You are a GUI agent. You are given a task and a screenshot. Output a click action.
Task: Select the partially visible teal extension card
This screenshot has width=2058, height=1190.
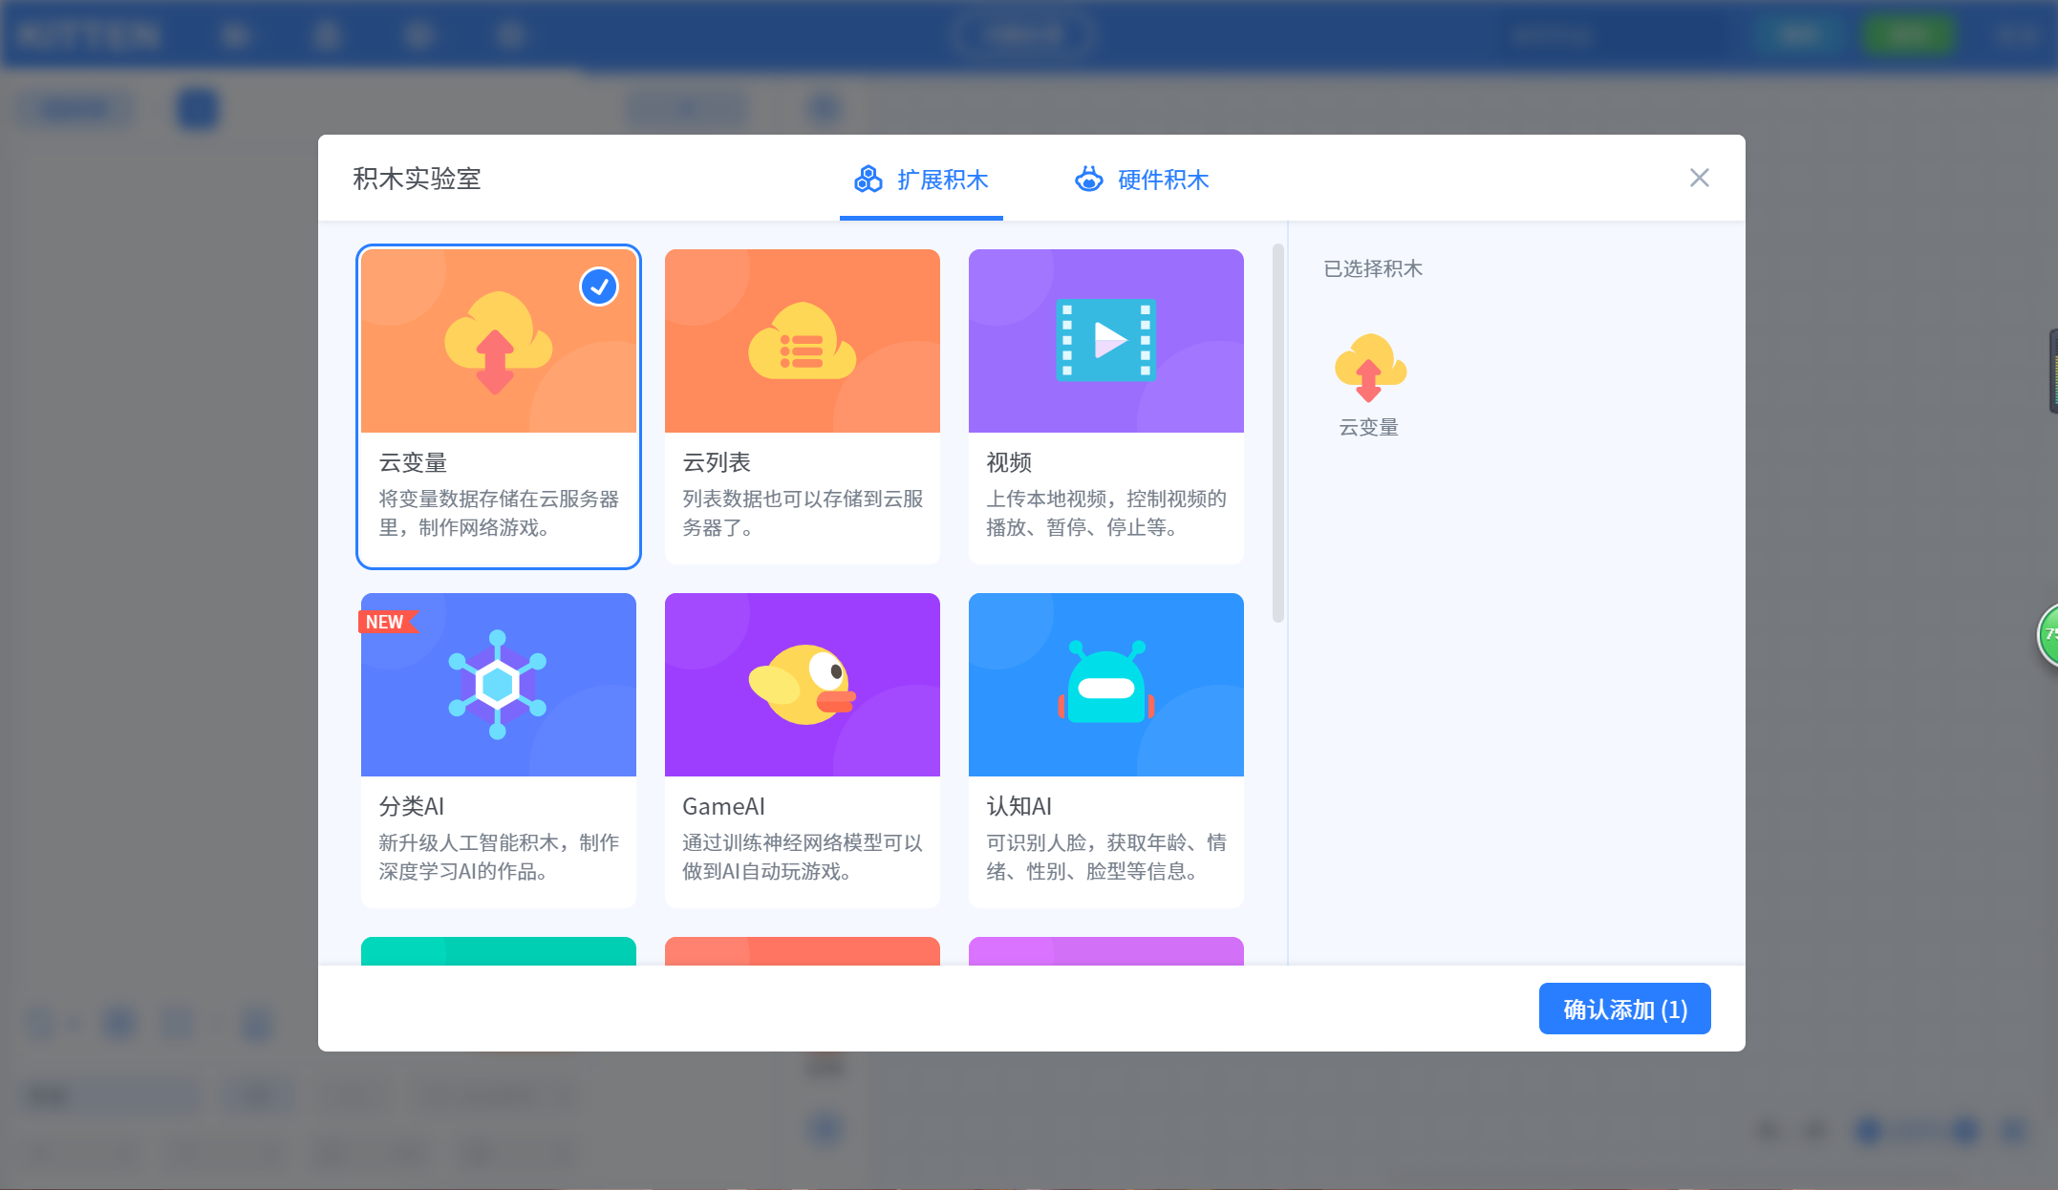[499, 951]
